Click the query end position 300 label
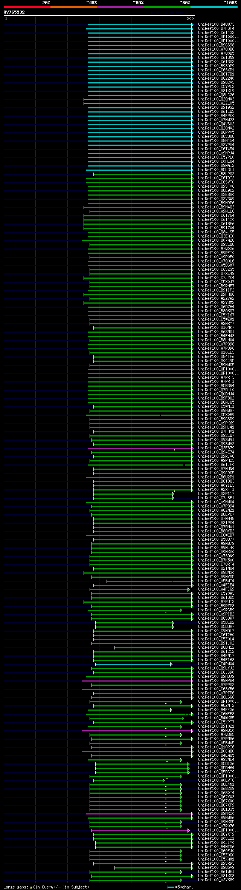The height and width of the screenshot is (890, 241). click(x=190, y=19)
